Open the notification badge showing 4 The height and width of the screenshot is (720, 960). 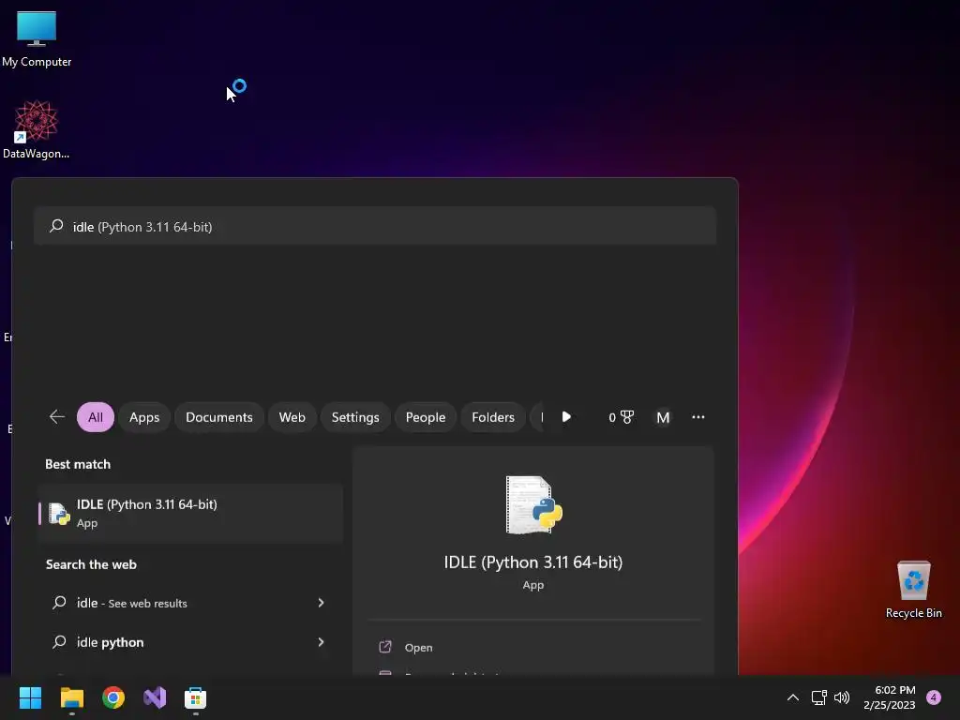(x=934, y=697)
